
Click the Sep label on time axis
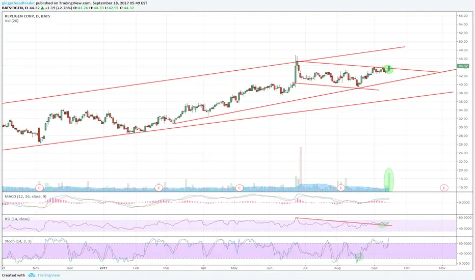click(375, 268)
